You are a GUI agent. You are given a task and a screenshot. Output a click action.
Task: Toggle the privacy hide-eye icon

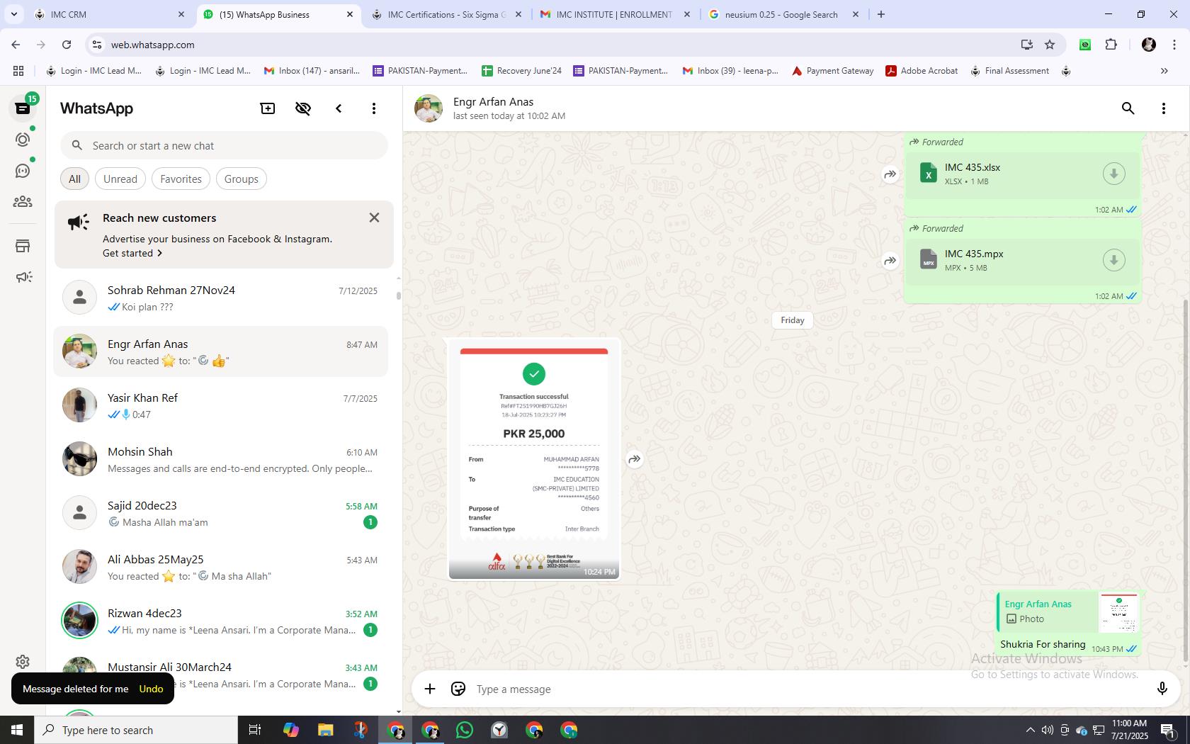pos(303,108)
